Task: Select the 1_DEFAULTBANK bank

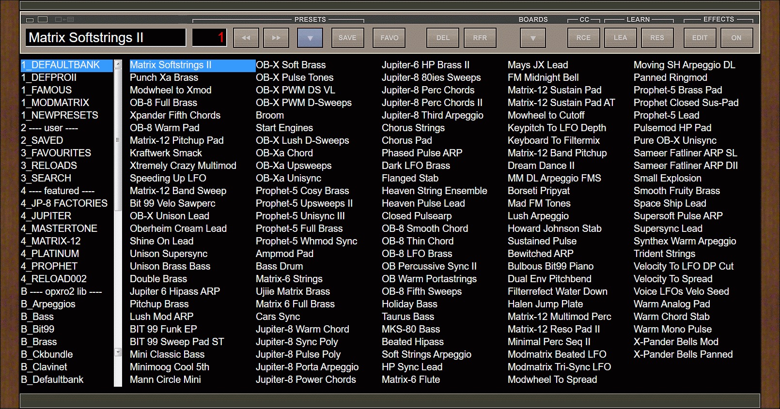Action: pyautogui.click(x=67, y=65)
